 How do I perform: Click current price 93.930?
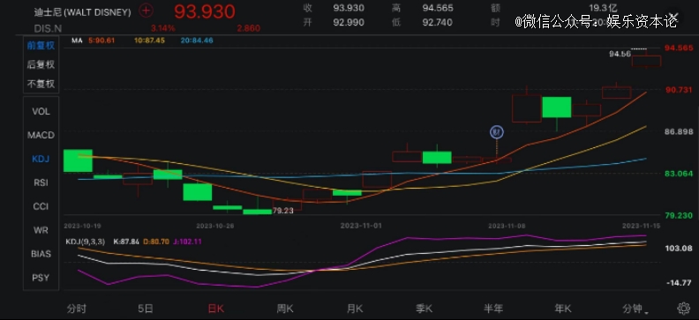tap(204, 11)
